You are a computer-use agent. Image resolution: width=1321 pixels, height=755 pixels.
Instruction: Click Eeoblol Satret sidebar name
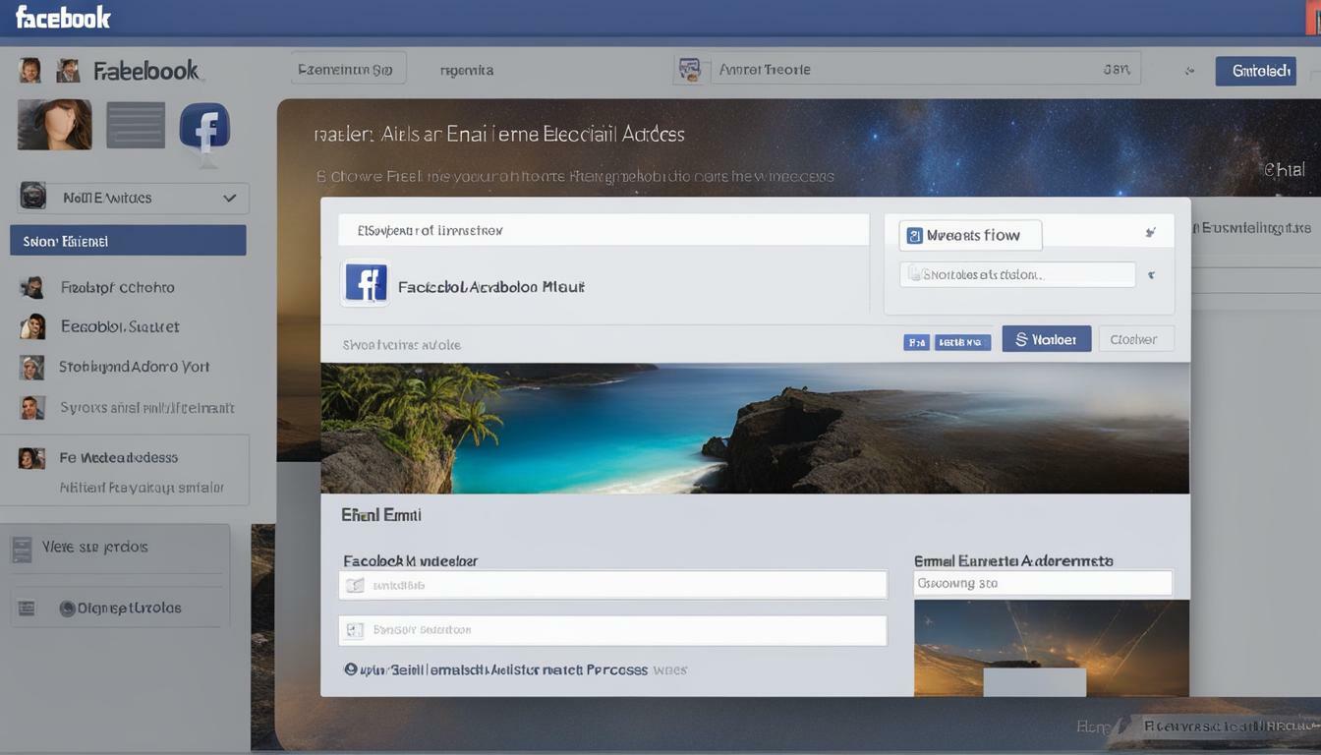[x=120, y=326]
